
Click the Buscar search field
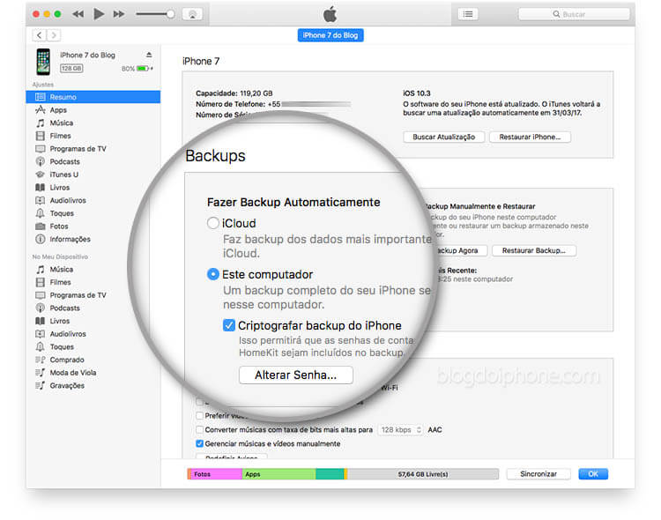pyautogui.click(x=574, y=14)
